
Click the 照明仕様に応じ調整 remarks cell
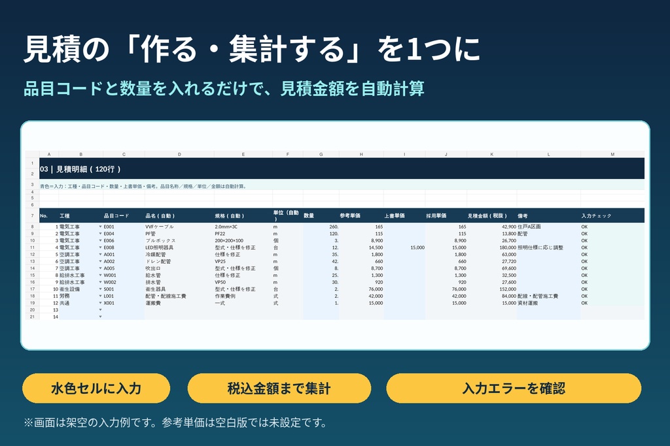(549, 247)
